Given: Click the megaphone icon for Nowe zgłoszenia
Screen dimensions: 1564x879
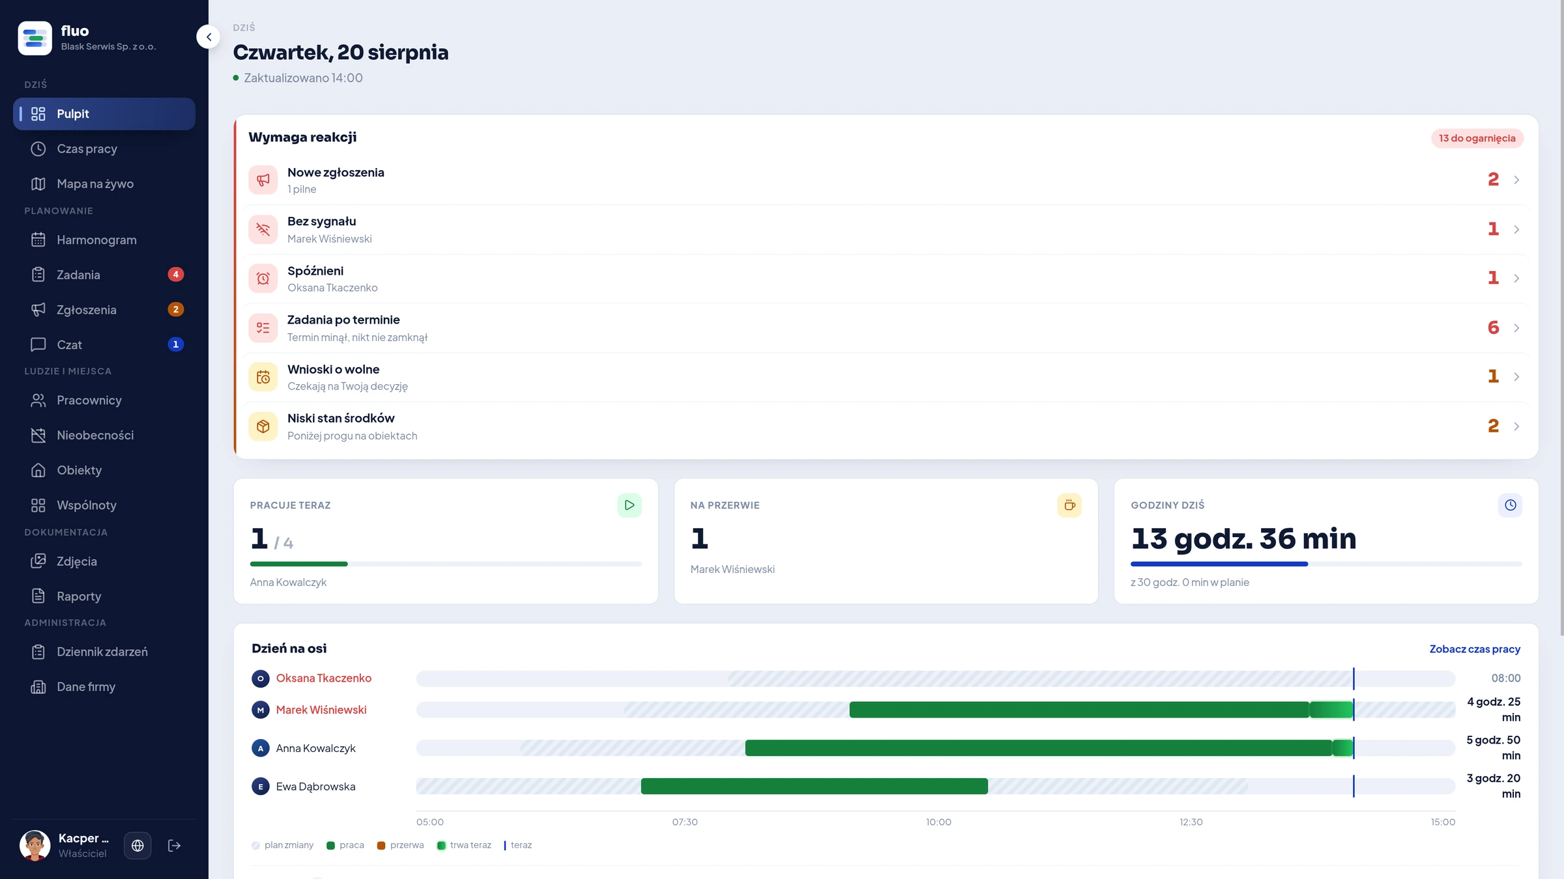Looking at the screenshot, I should pyautogui.click(x=263, y=180).
